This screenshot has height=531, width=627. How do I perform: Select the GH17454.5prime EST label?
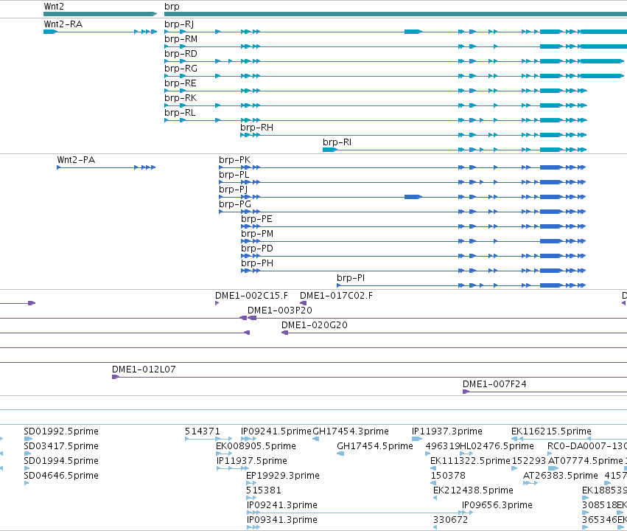(x=375, y=446)
